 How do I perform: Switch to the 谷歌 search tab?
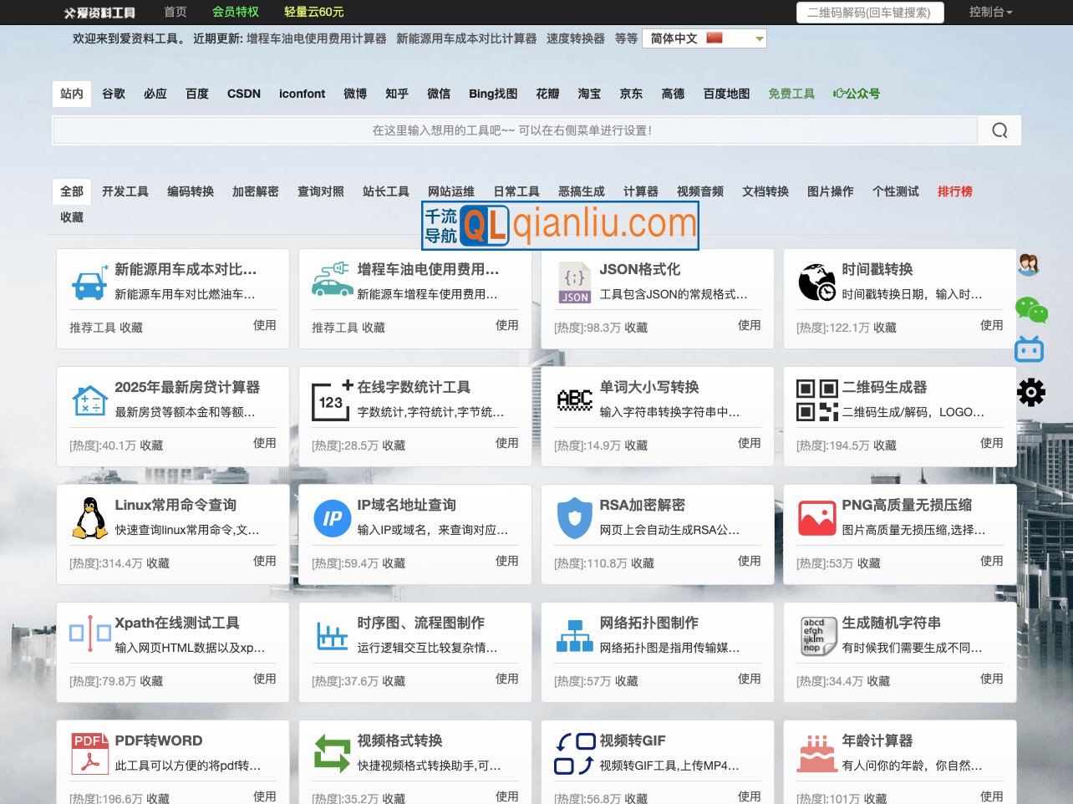[x=113, y=94]
